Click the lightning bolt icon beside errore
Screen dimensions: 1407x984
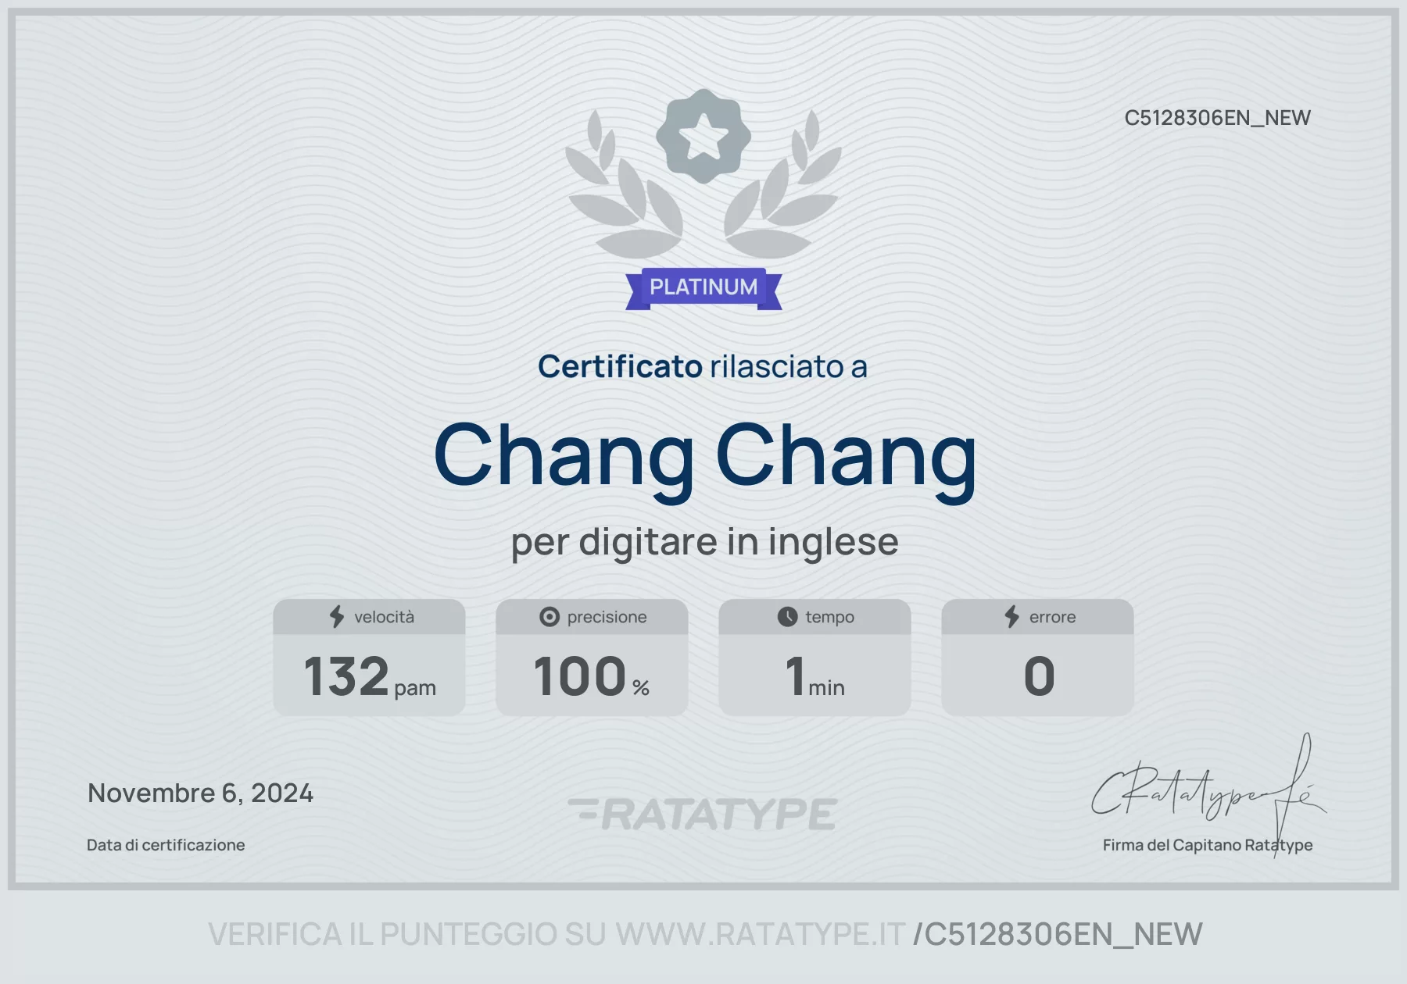(x=1012, y=617)
